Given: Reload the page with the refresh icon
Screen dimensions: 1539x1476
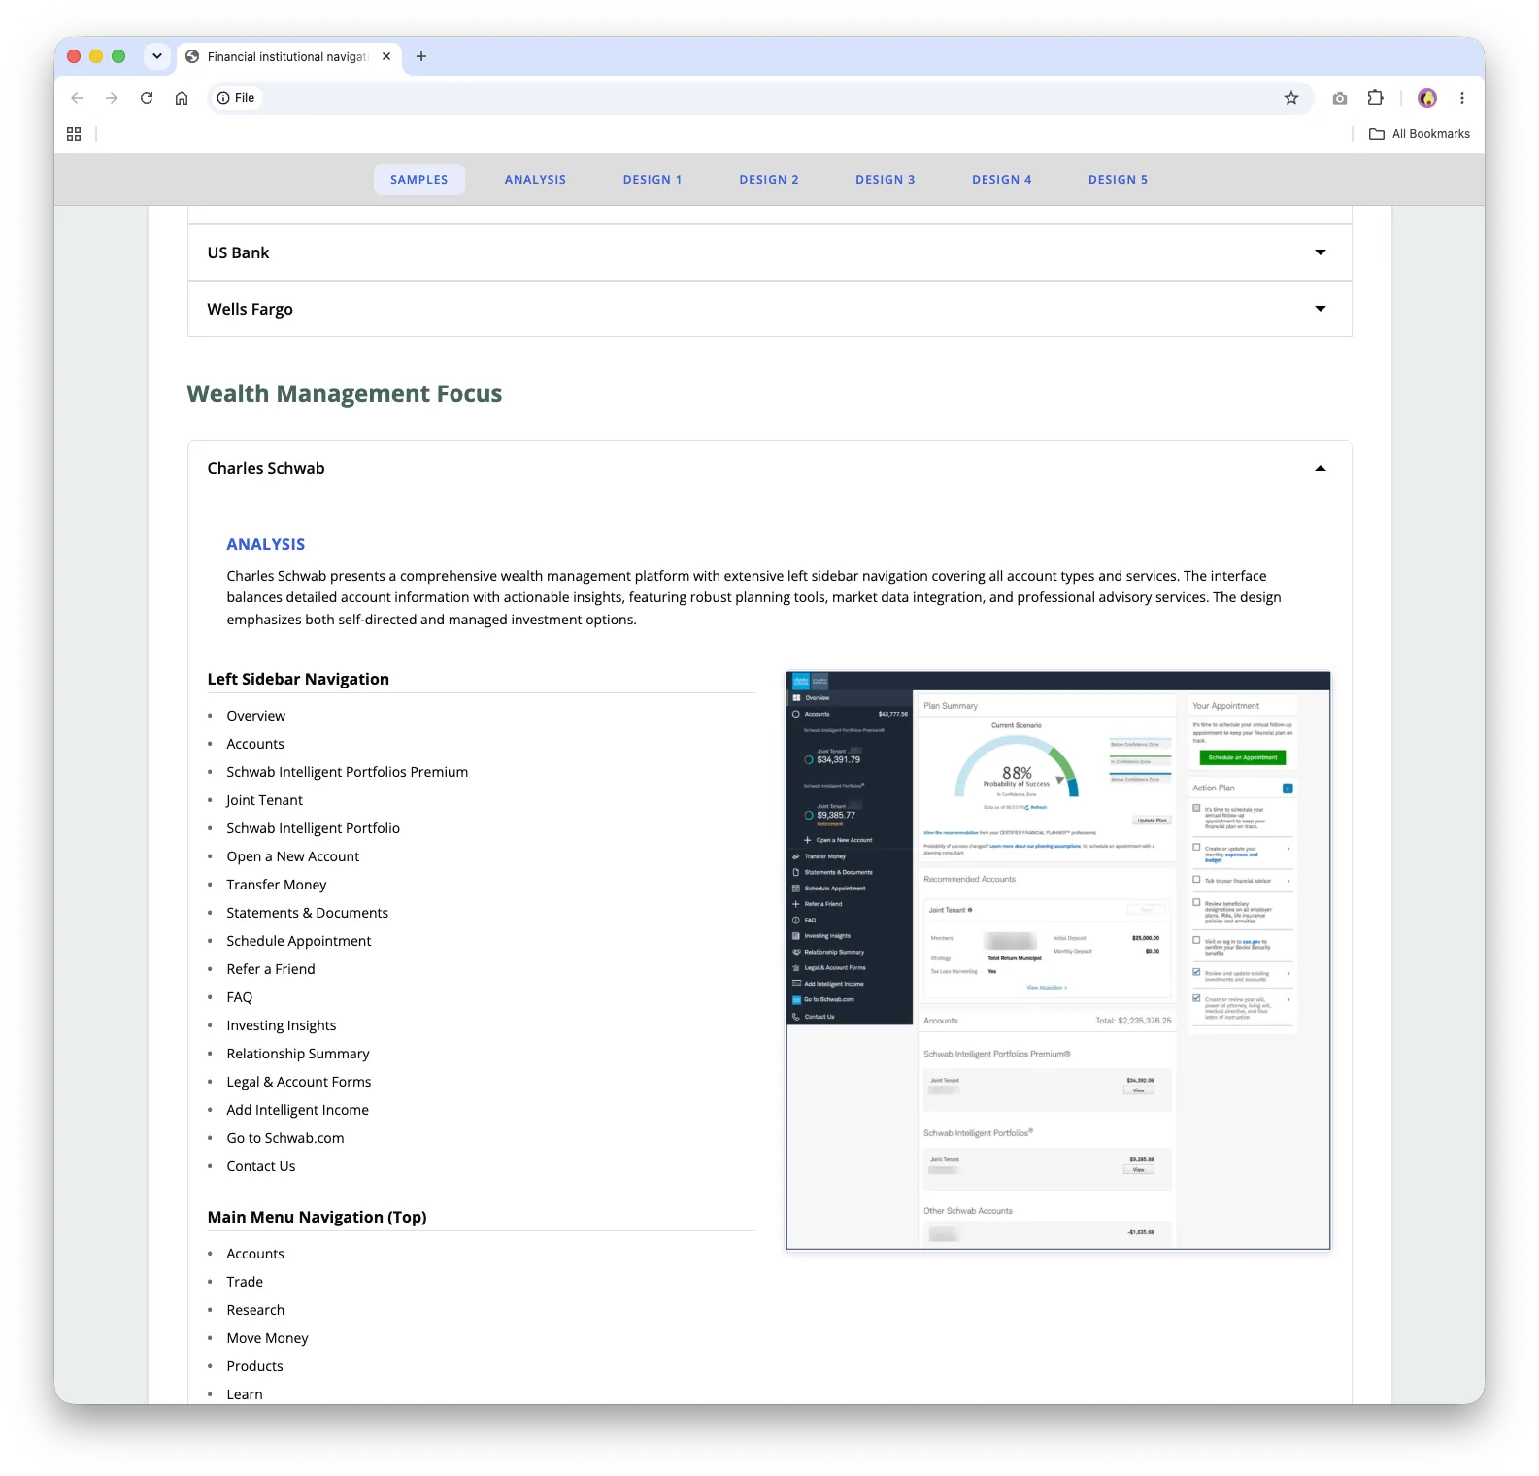Looking at the screenshot, I should point(147,98).
